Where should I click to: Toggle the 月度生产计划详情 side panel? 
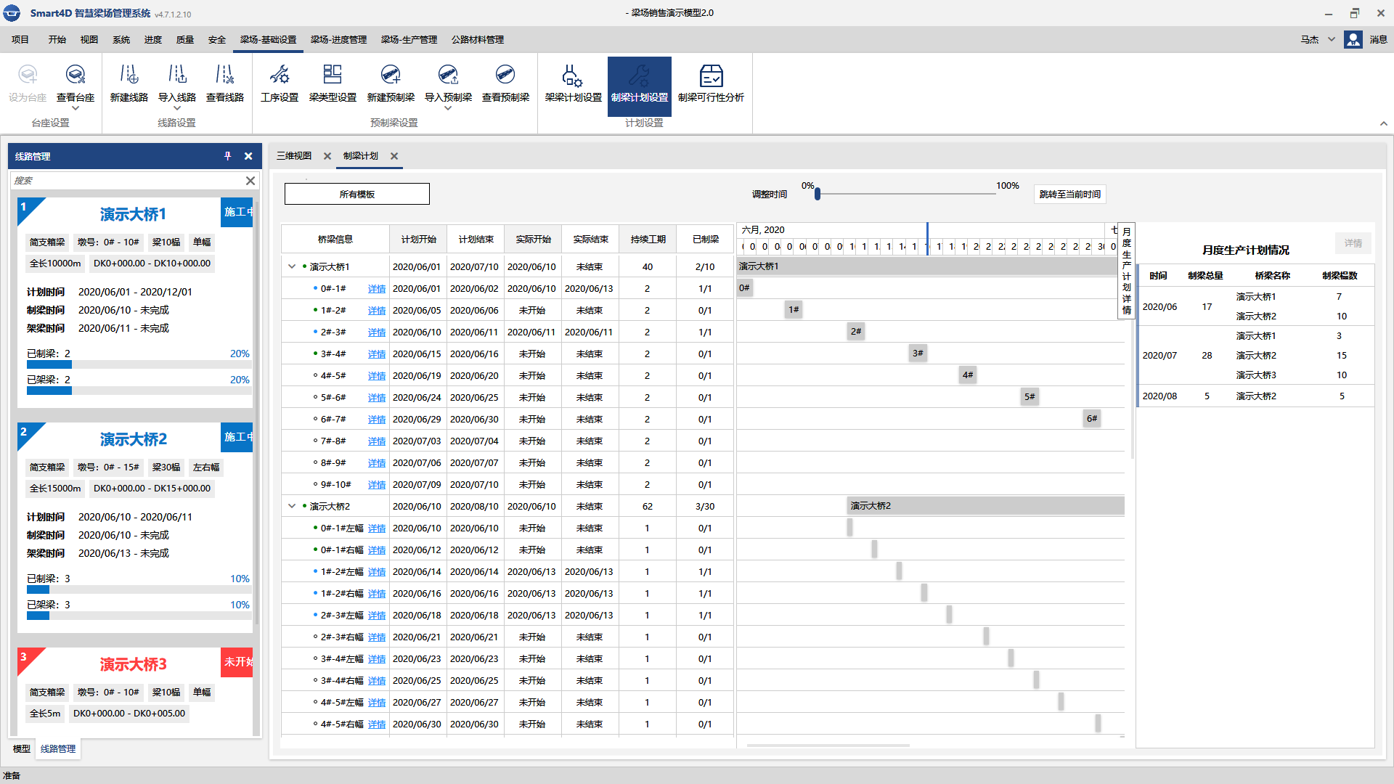(x=1126, y=271)
